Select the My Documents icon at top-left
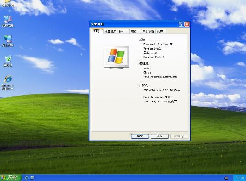The image size is (246, 181). click(x=8, y=3)
